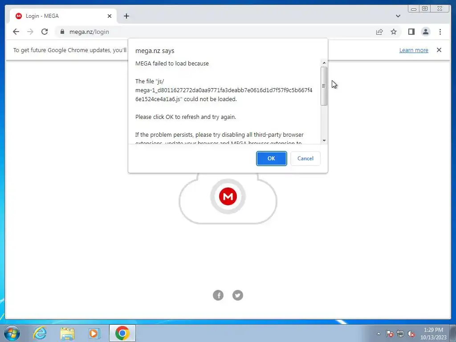Open the Action Center flag icon

pos(390,334)
